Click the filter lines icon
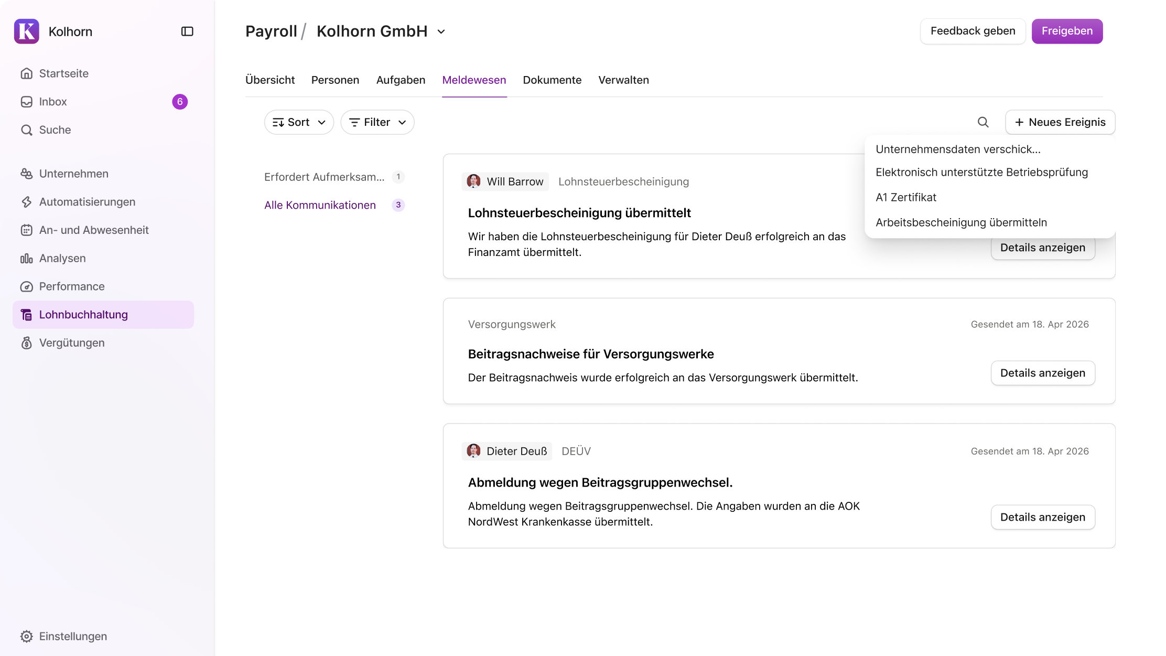Viewport: 1166px width, 656px height. (354, 122)
